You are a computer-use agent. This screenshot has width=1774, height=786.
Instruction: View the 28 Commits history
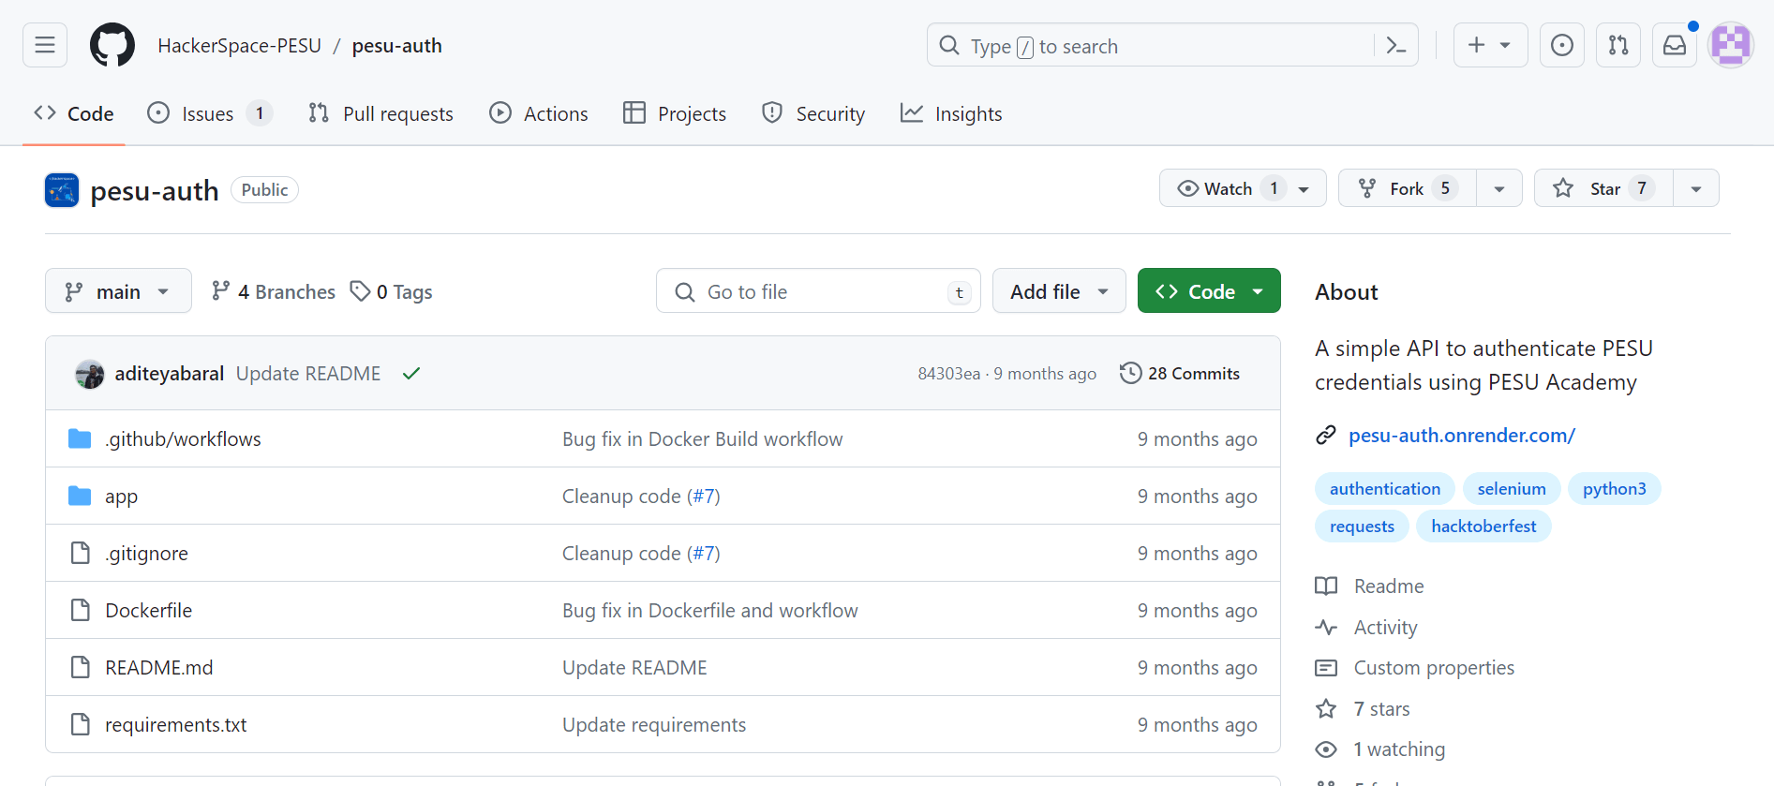click(x=1180, y=374)
